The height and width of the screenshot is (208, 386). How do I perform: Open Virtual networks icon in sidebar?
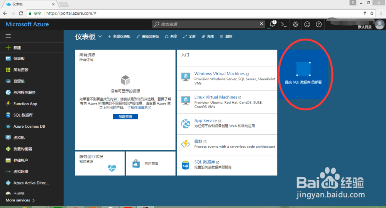click(8, 172)
